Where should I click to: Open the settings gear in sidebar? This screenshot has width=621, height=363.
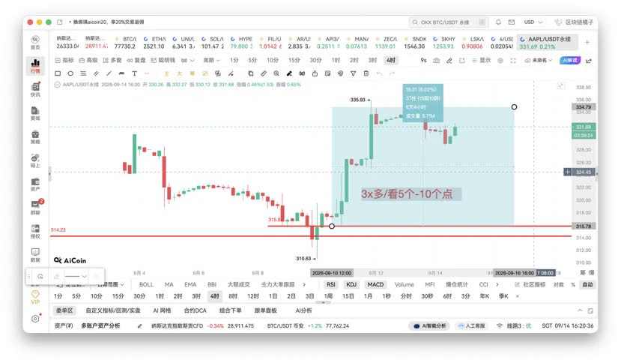(x=35, y=319)
